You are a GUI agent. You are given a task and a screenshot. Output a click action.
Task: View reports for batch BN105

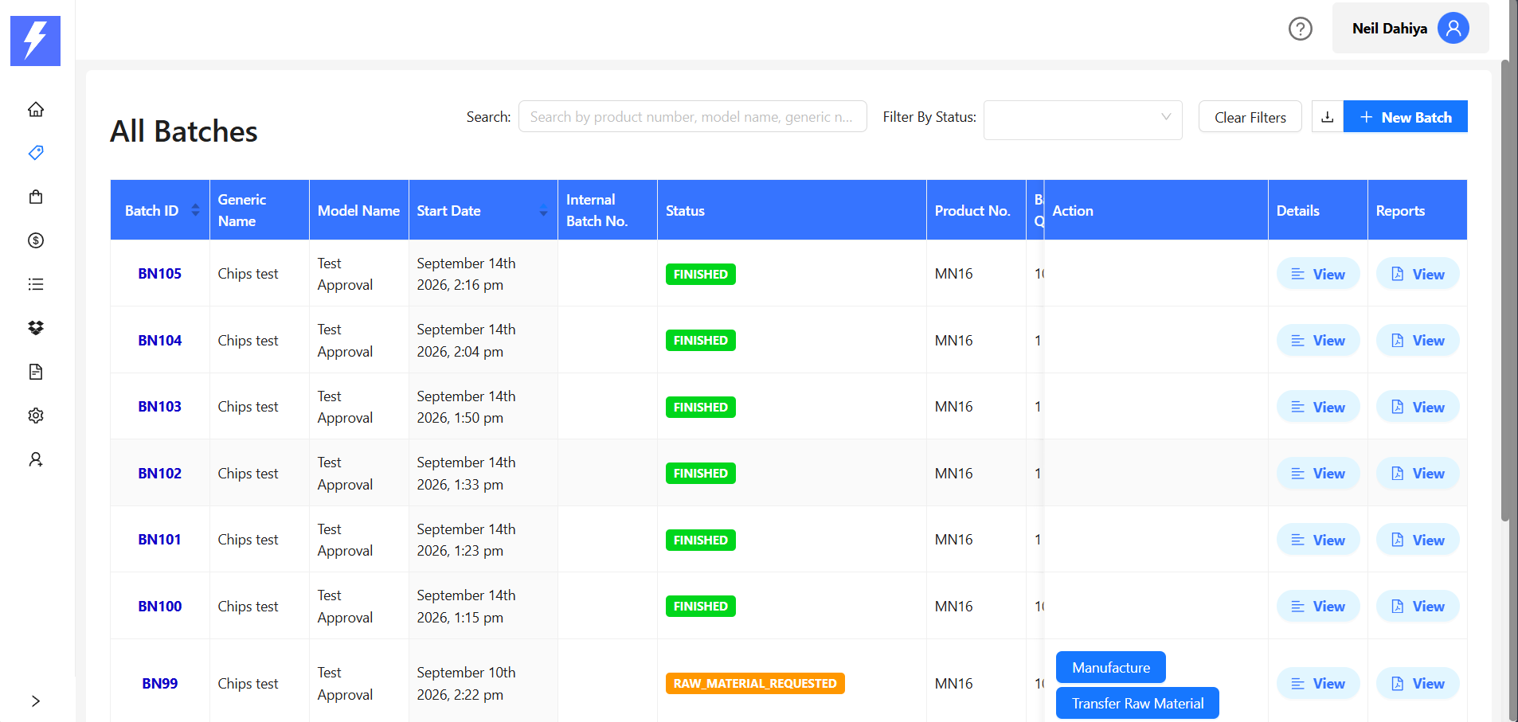1418,274
